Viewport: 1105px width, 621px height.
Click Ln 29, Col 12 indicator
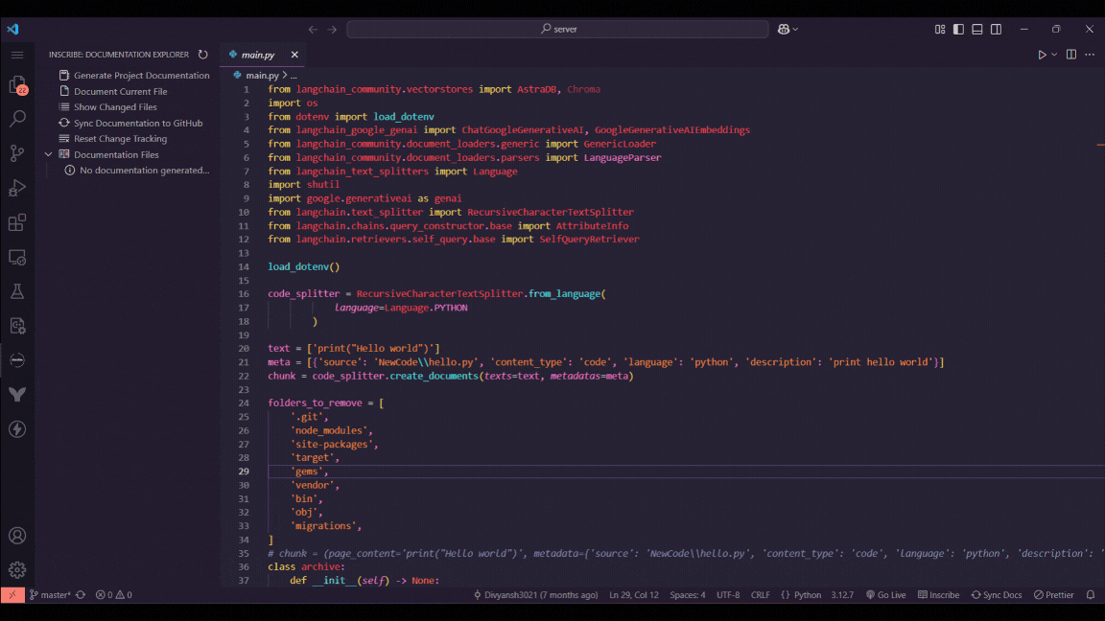633,595
